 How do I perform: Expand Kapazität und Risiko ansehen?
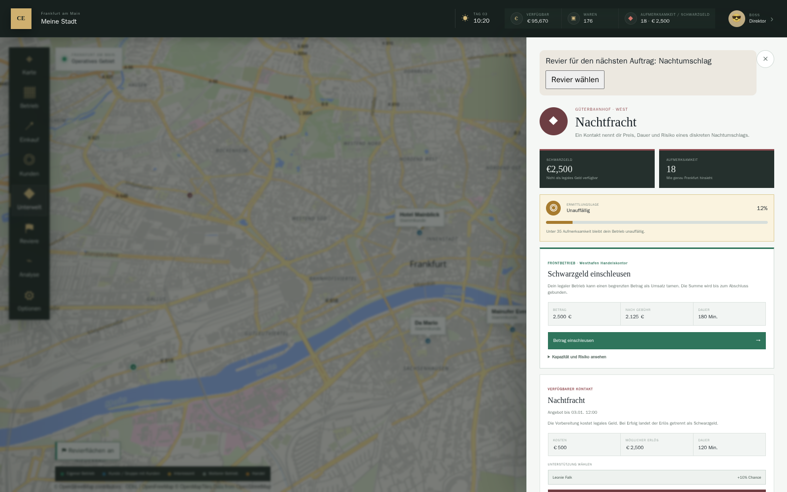(x=577, y=357)
